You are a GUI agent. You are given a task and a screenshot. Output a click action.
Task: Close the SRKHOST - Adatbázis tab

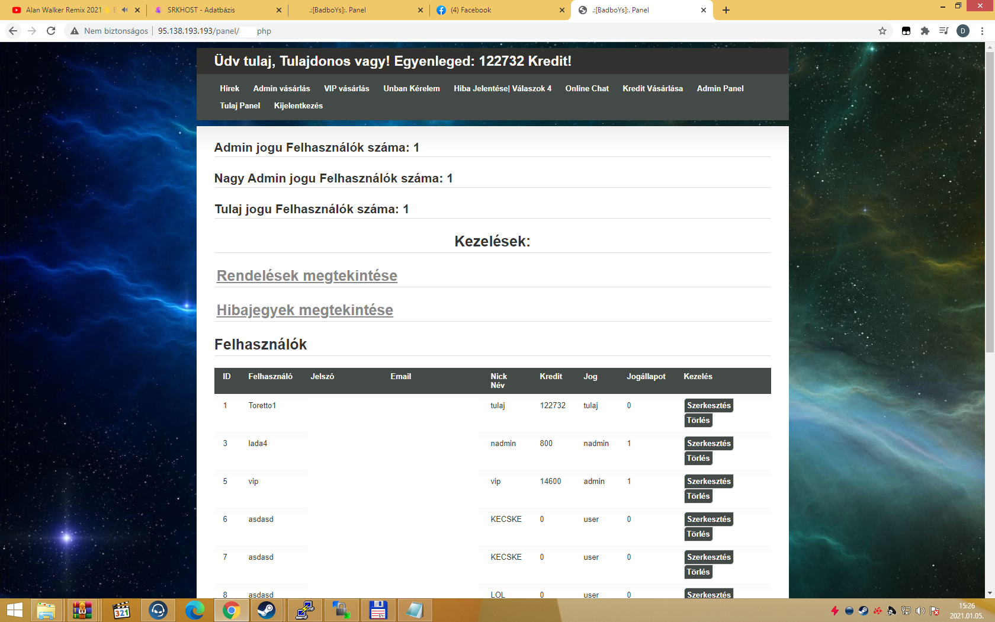279,10
